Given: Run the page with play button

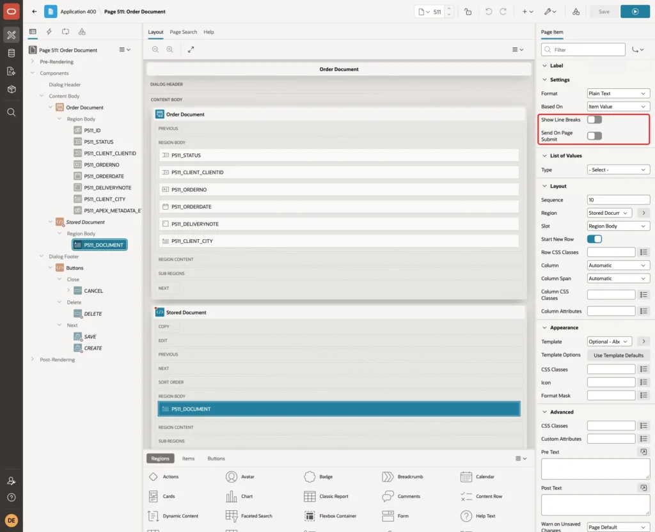Looking at the screenshot, I should (x=635, y=12).
